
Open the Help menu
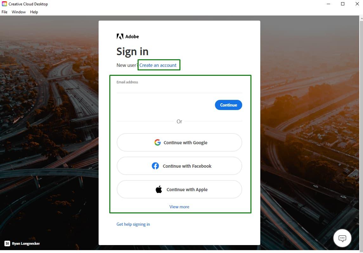(34, 12)
